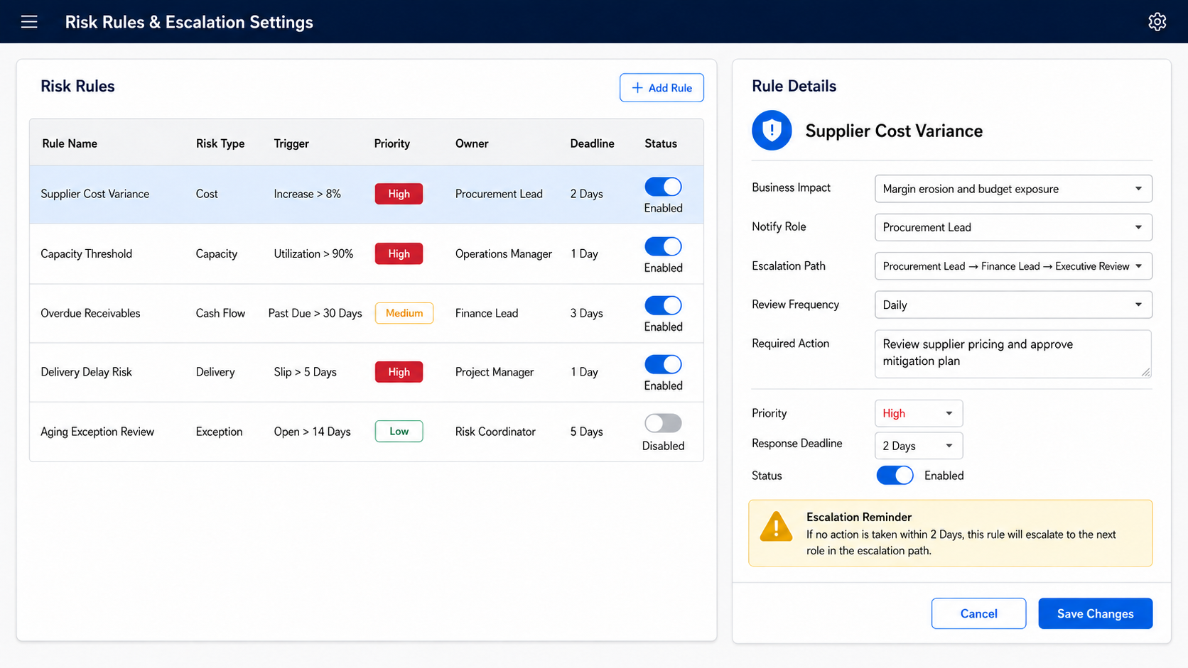Image resolution: width=1188 pixels, height=668 pixels.
Task: Click the Risk Rules & Escalation Settings title
Action: click(x=189, y=22)
